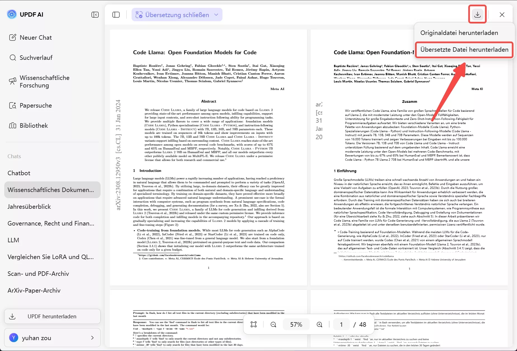
Task: Click the Suchverlauf magnifier icon
Action: (x=13, y=58)
